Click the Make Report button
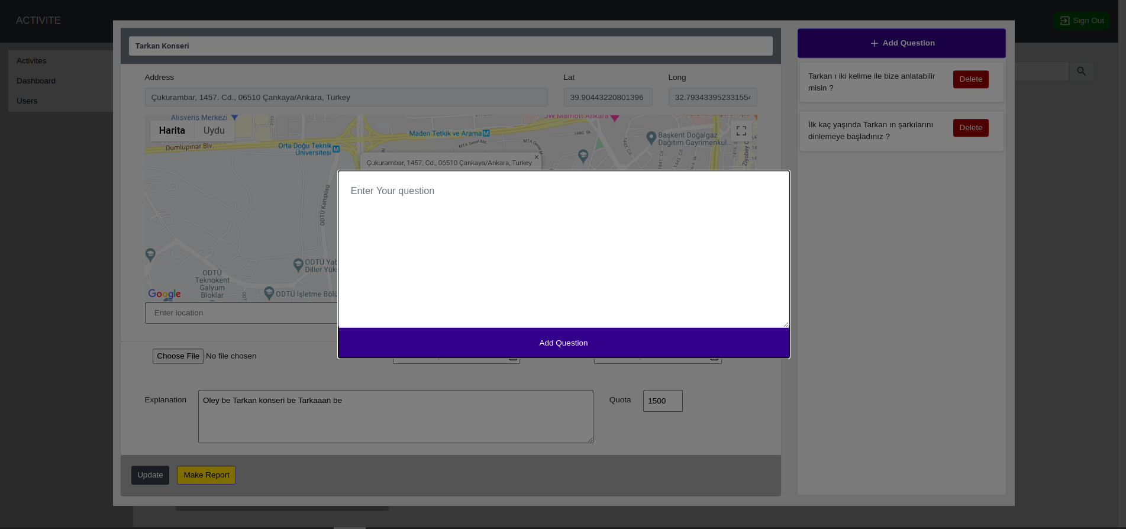This screenshot has height=529, width=1126. tap(207, 475)
